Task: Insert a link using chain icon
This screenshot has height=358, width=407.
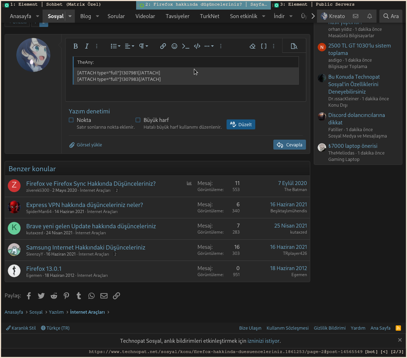Action: tap(163, 46)
